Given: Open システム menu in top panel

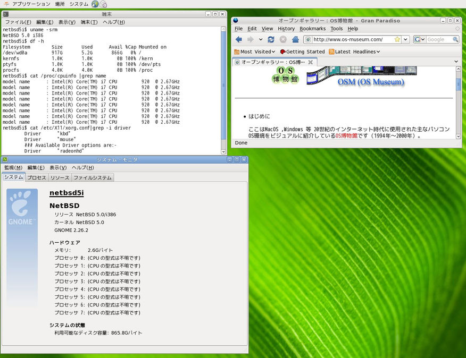Looking at the screenshot, I should coord(79,4).
